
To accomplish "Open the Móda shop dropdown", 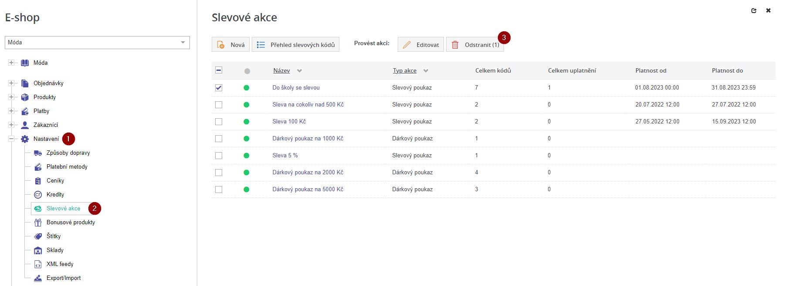I will tap(97, 43).
